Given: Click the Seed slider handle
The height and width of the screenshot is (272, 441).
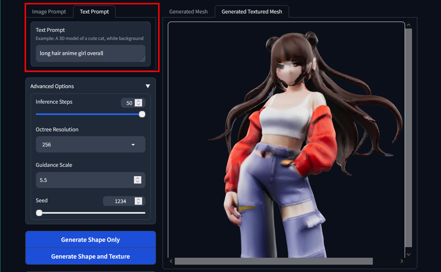Looking at the screenshot, I should coord(39,212).
